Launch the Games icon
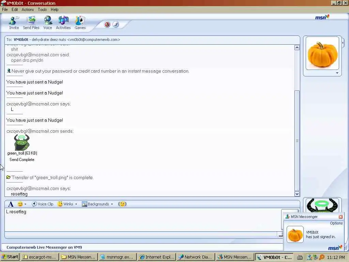349x262 pixels. pyautogui.click(x=80, y=23)
